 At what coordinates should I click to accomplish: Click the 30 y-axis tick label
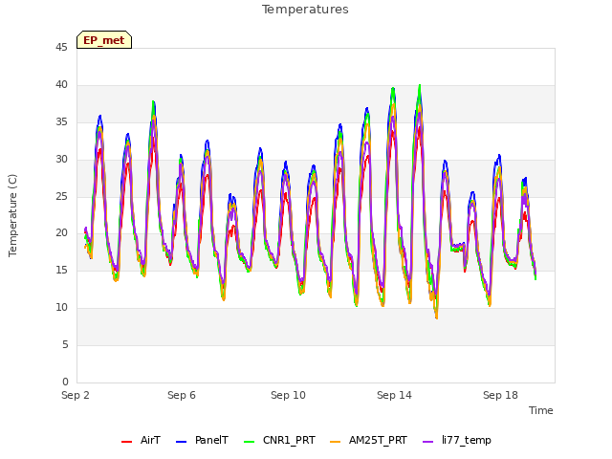61,160
